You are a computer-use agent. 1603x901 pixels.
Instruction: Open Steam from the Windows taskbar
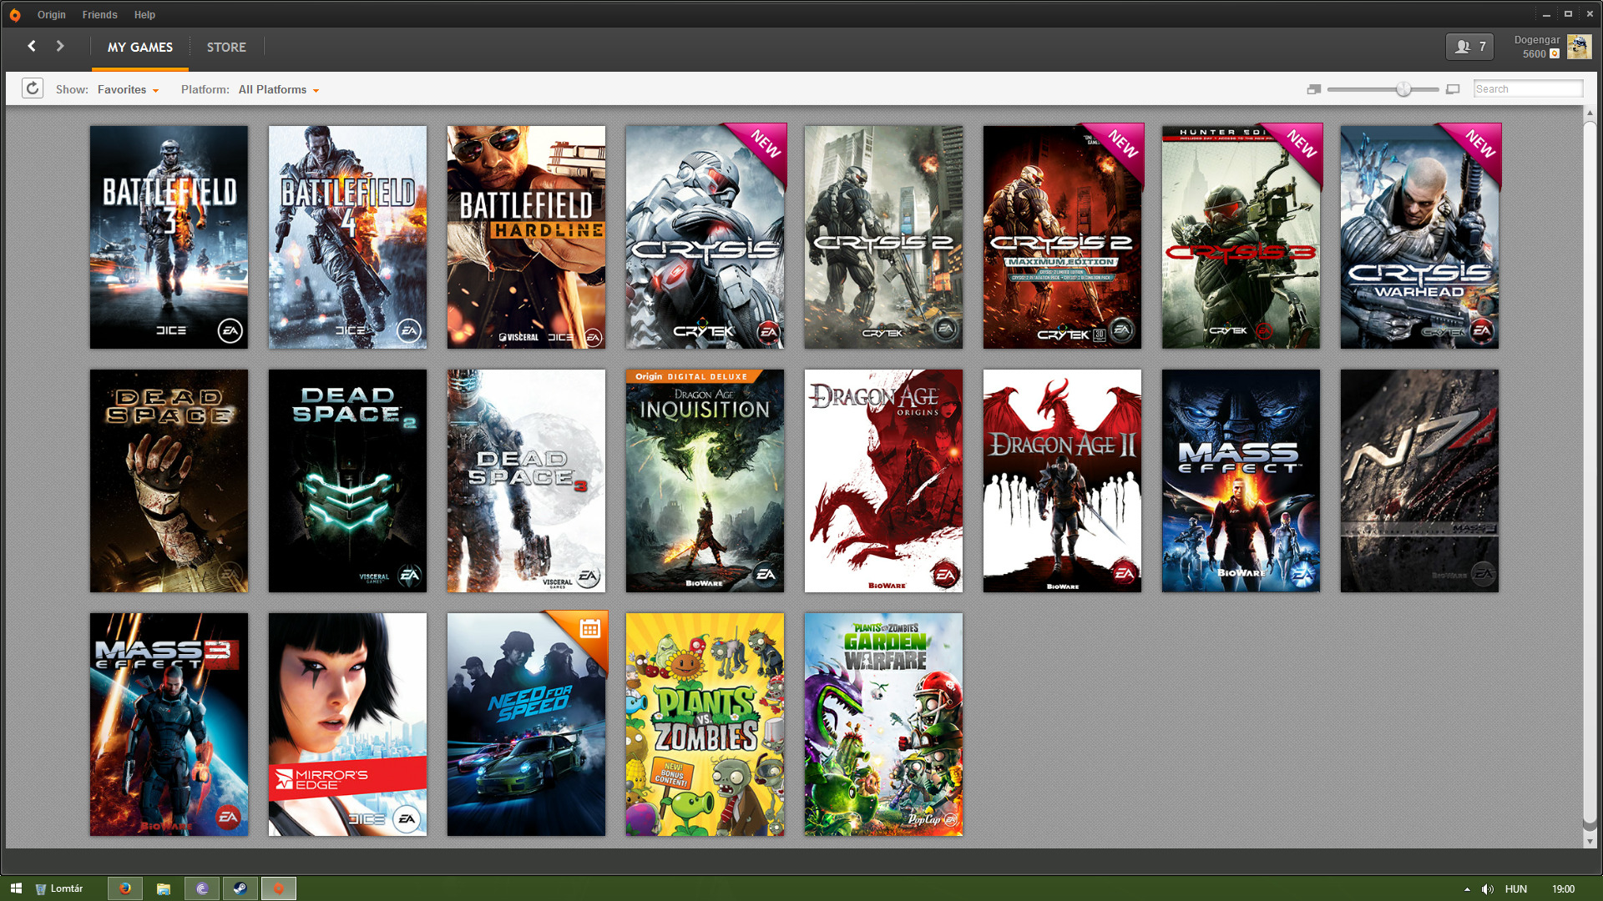click(240, 888)
